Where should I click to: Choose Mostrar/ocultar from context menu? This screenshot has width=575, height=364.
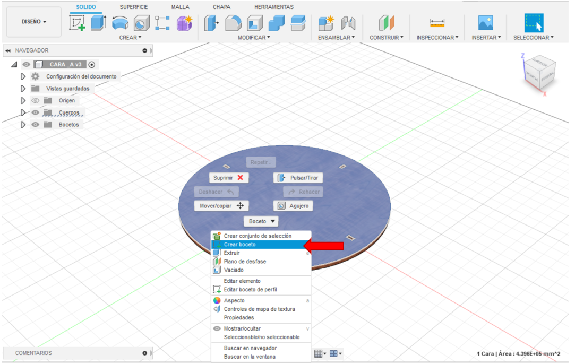[x=261, y=328]
